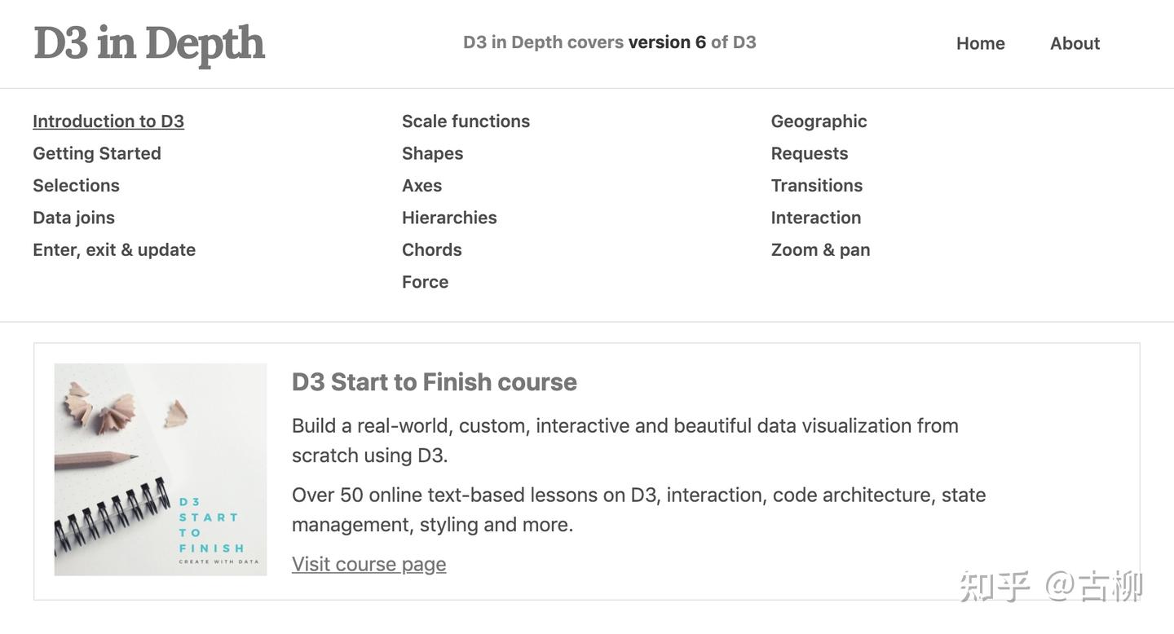The width and height of the screenshot is (1174, 634).
Task: Open the Chords chapter
Action: (x=431, y=250)
